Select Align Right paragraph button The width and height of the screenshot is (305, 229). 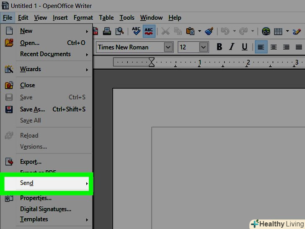pos(286,47)
